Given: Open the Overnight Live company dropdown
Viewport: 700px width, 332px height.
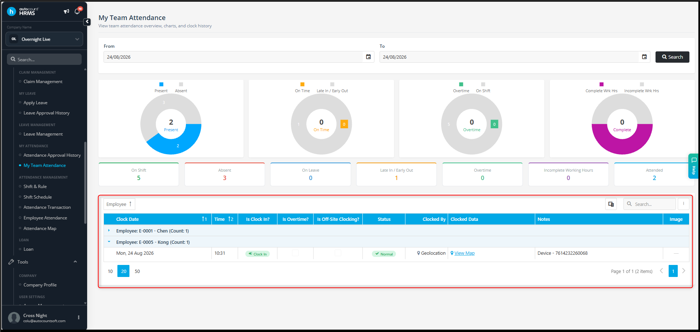Looking at the screenshot, I should (x=44, y=39).
